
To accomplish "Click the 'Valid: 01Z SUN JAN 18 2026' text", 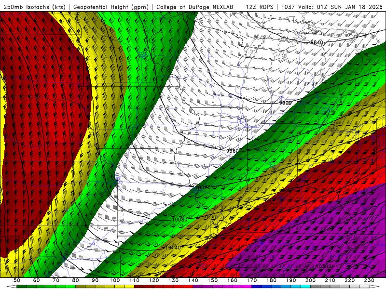I will point(340,7).
